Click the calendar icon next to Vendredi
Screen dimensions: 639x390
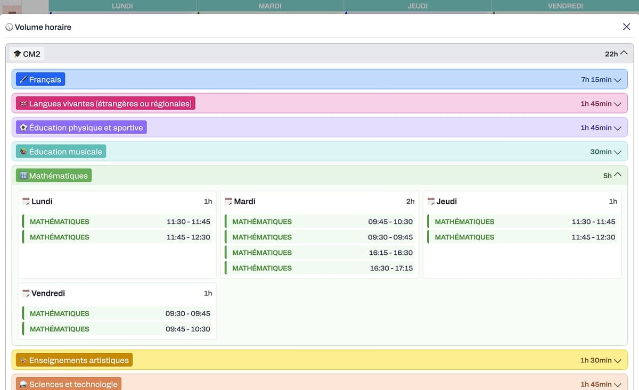point(26,293)
